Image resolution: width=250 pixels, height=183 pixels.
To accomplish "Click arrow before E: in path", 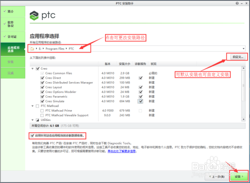I will pyautogui.click(x=36, y=48).
